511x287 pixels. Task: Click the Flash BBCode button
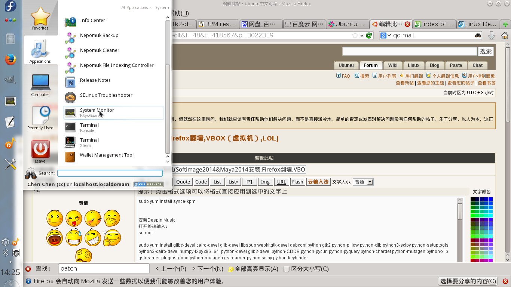click(x=297, y=182)
